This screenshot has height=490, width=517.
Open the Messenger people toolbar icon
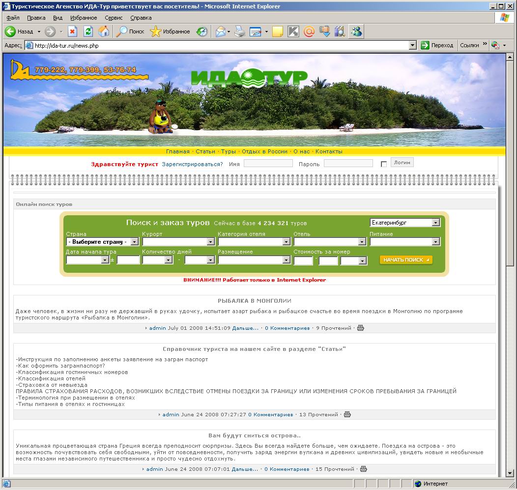356,31
